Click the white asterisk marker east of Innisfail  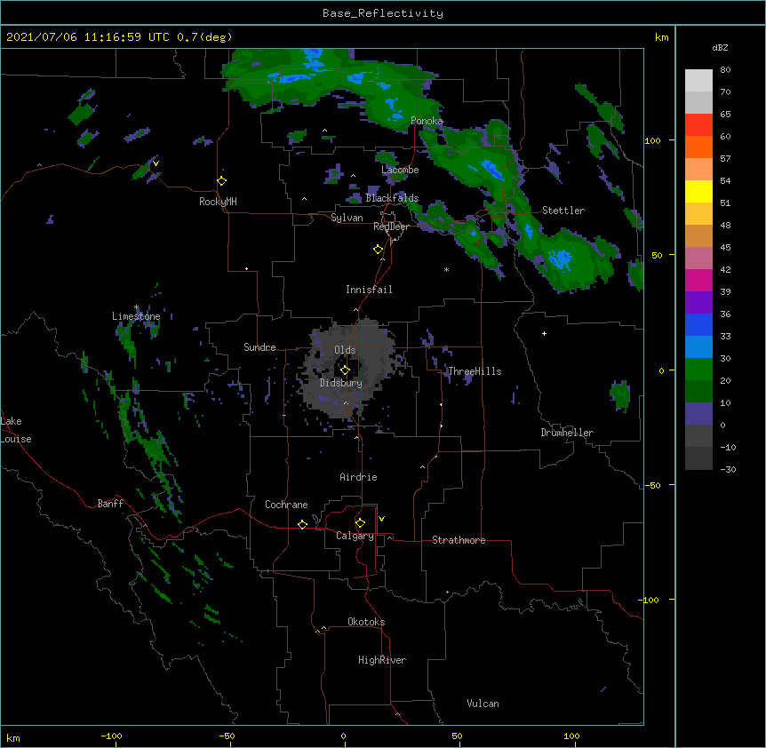(446, 269)
